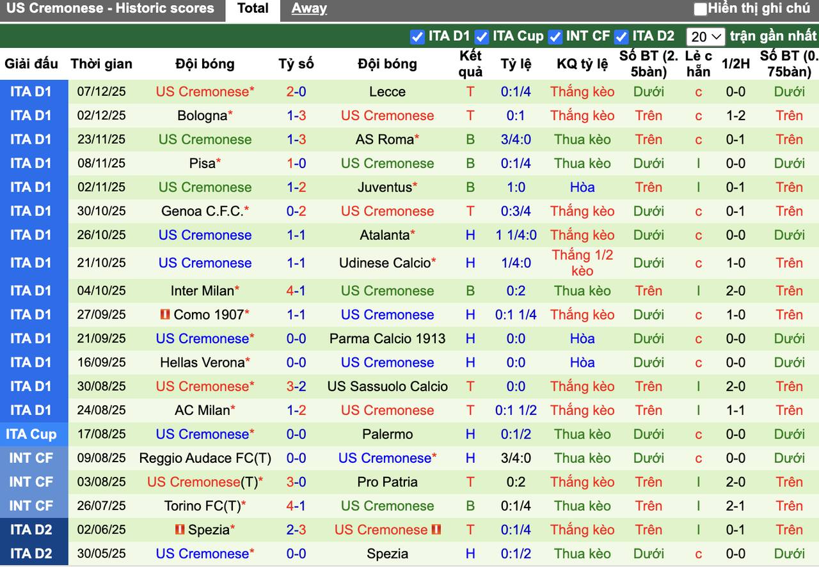Open Reggio Audace FC(T) team link
819x567 pixels.
205,458
